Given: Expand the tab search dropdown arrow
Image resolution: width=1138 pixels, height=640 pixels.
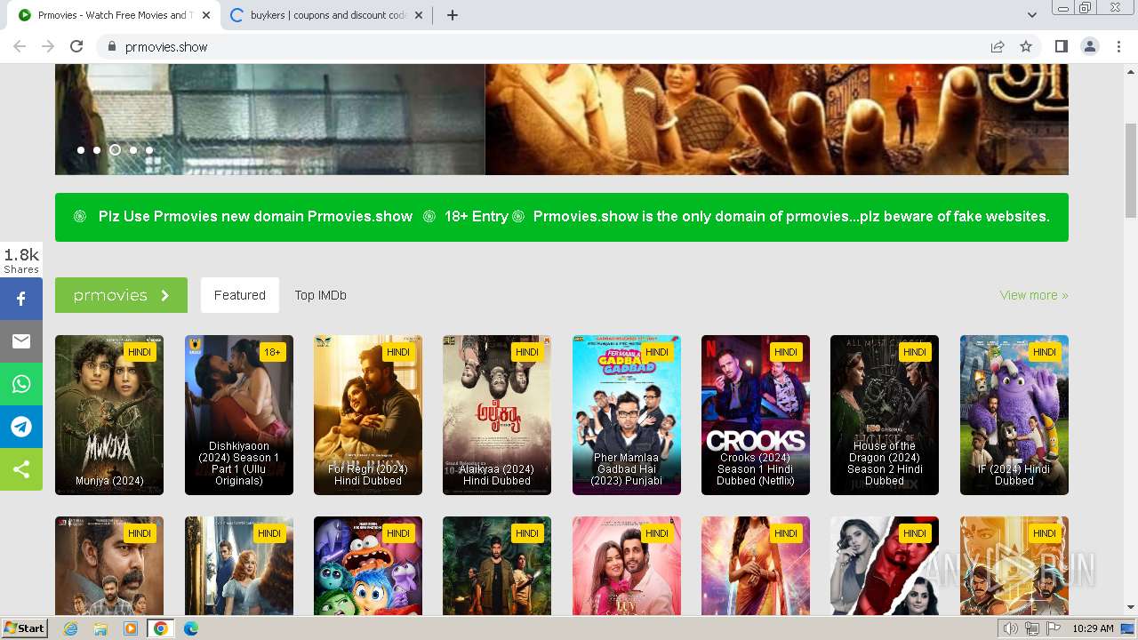Looking at the screenshot, I should point(1031,15).
